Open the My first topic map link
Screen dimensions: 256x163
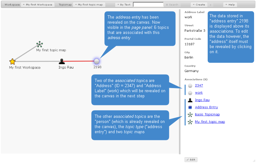(210, 122)
